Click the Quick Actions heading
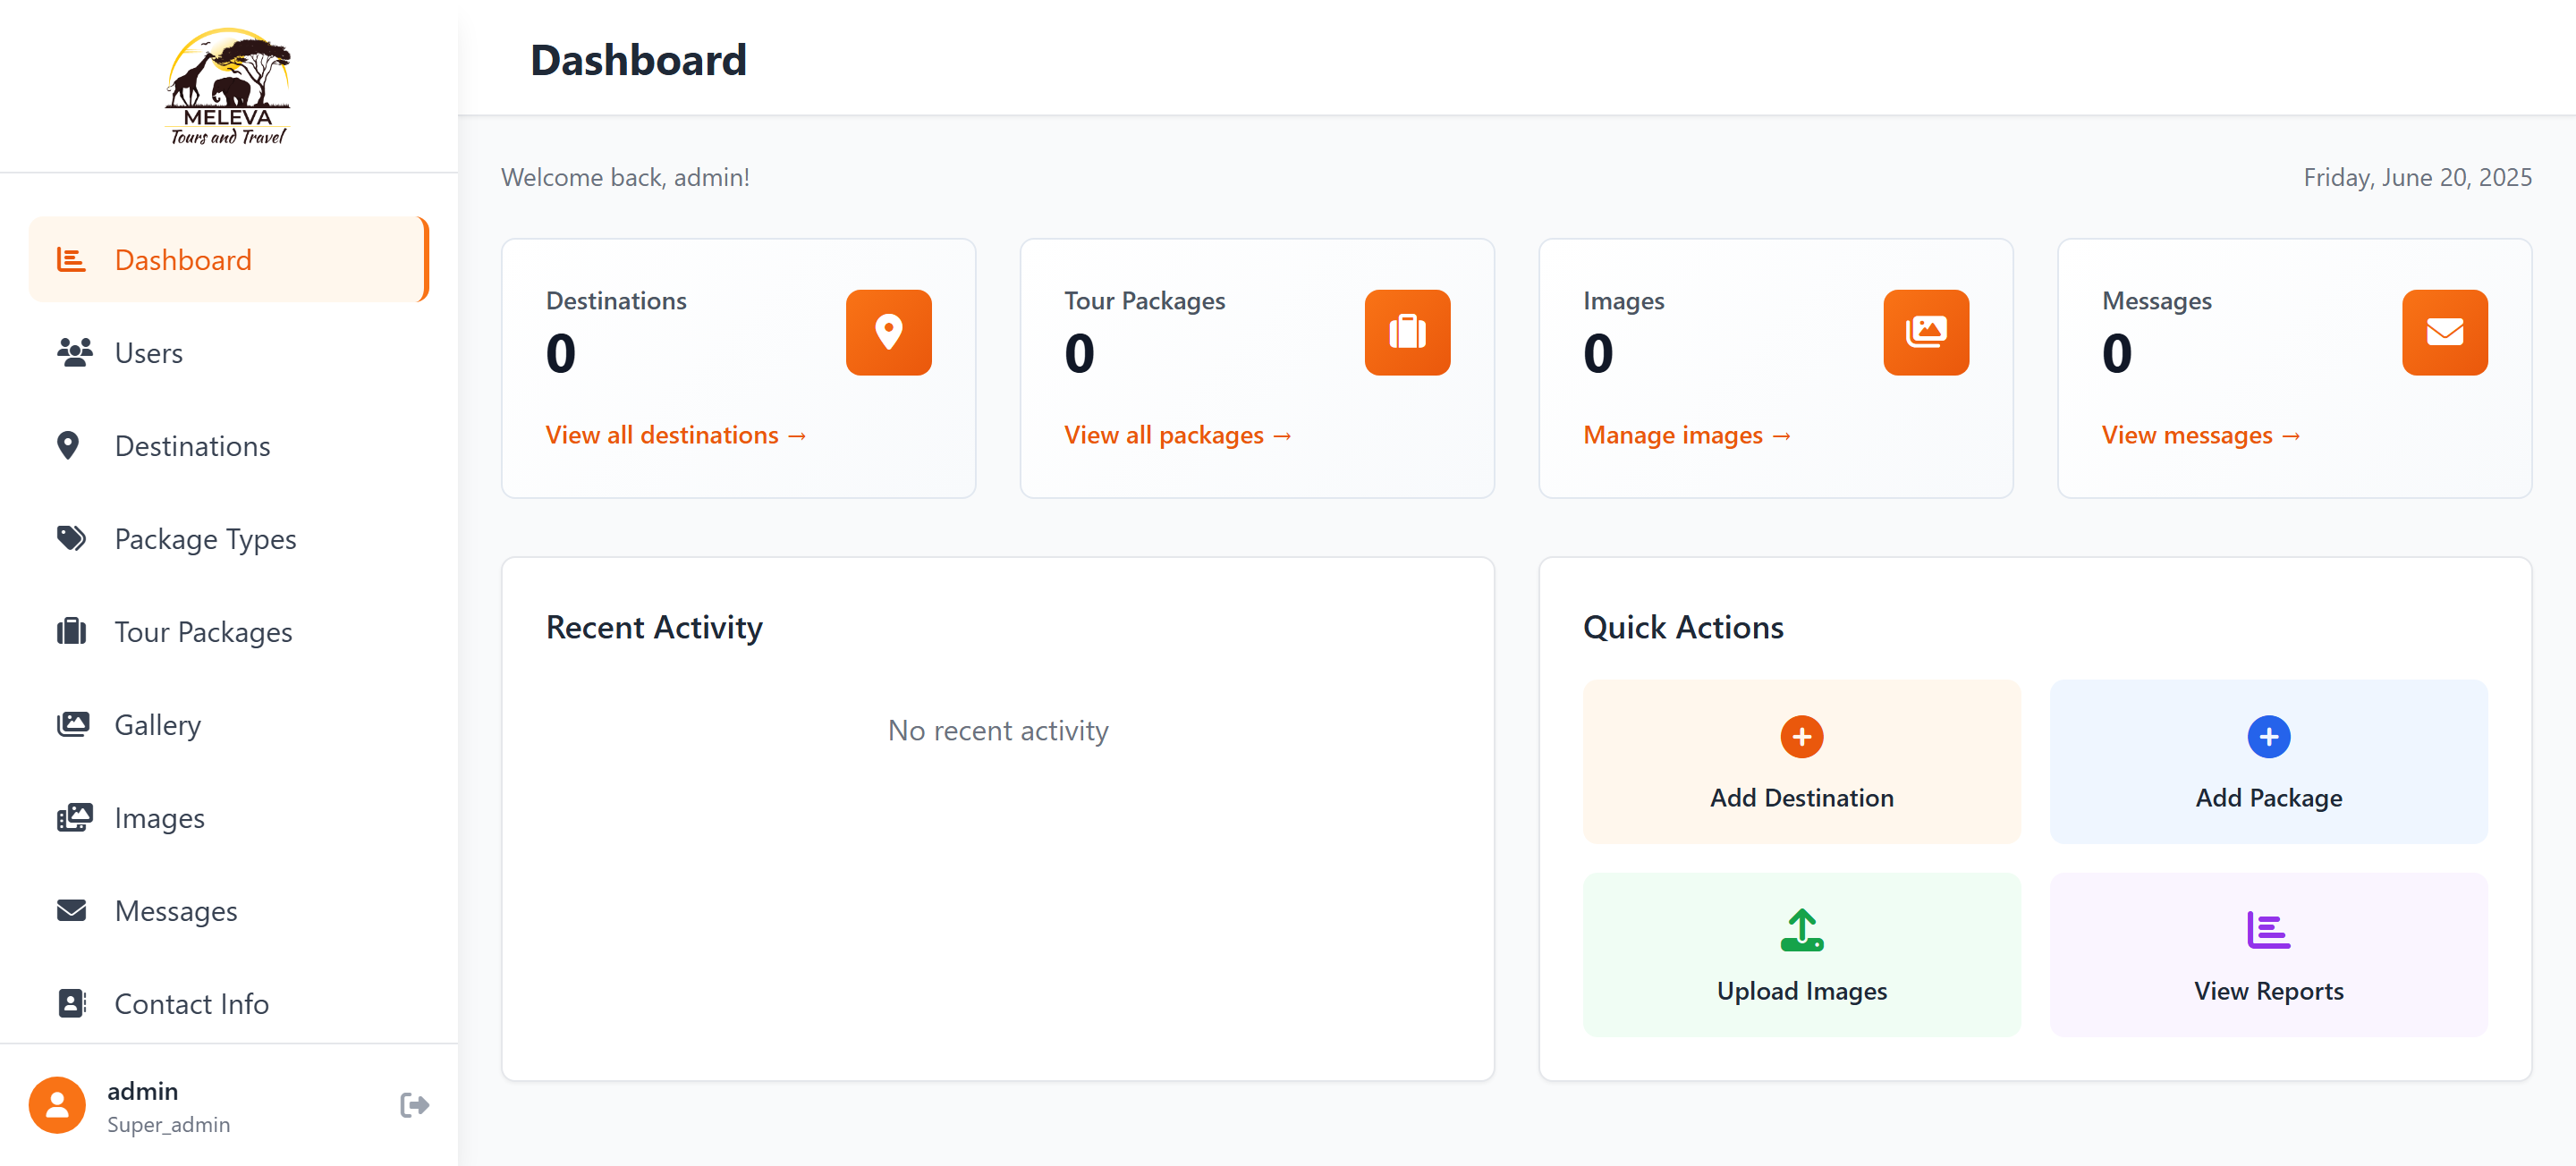The width and height of the screenshot is (2576, 1166). (1682, 627)
